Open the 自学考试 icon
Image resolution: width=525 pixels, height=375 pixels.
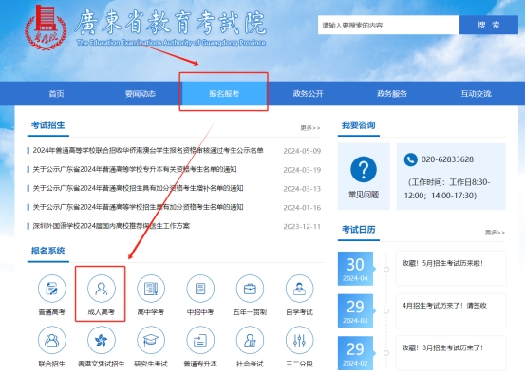[299, 289]
